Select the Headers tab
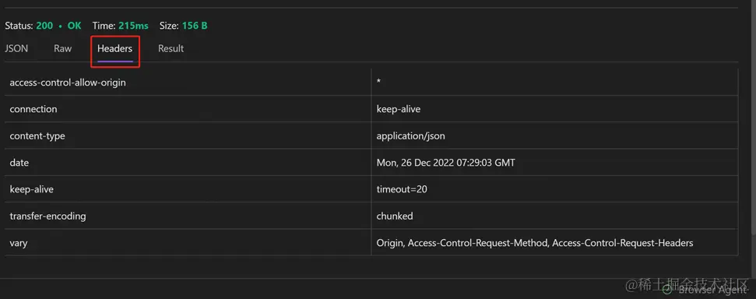Screen dimensions: 756x299 coord(114,49)
